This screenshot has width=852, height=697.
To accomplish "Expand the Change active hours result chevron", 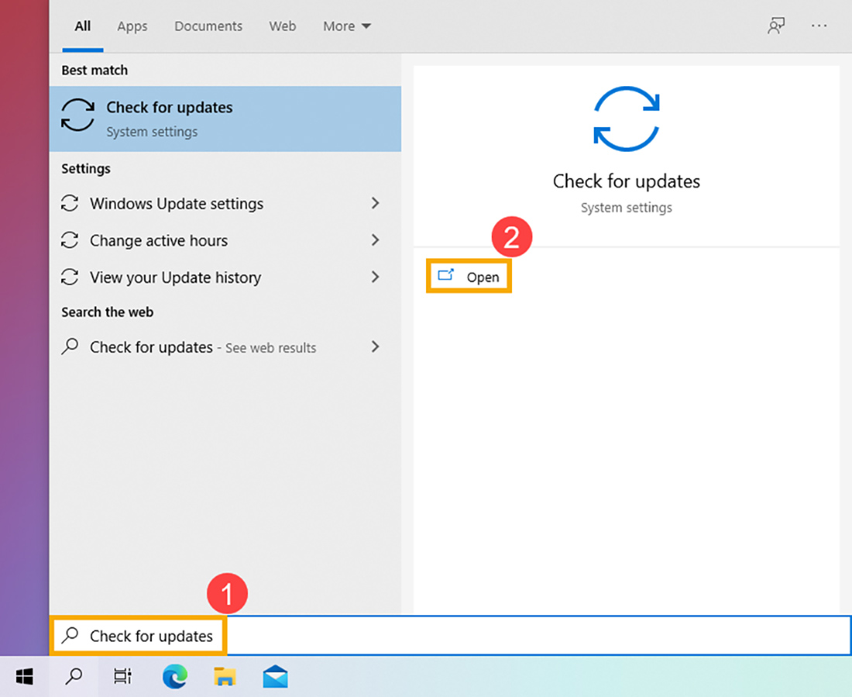I will coord(375,240).
